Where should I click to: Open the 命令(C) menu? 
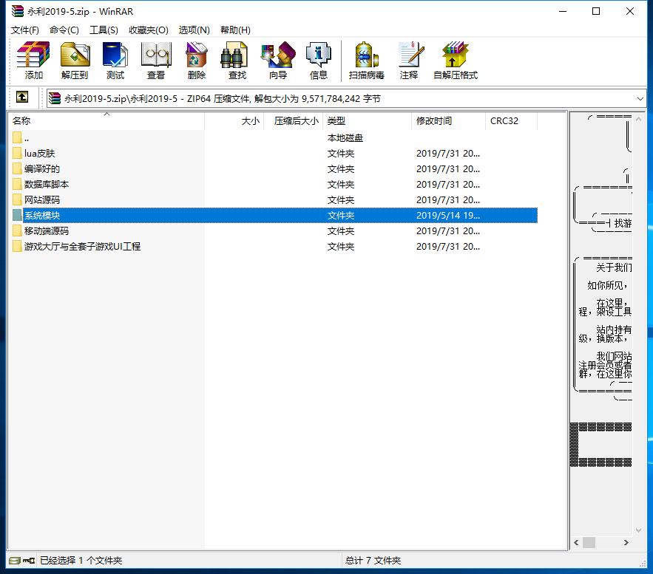coord(64,30)
